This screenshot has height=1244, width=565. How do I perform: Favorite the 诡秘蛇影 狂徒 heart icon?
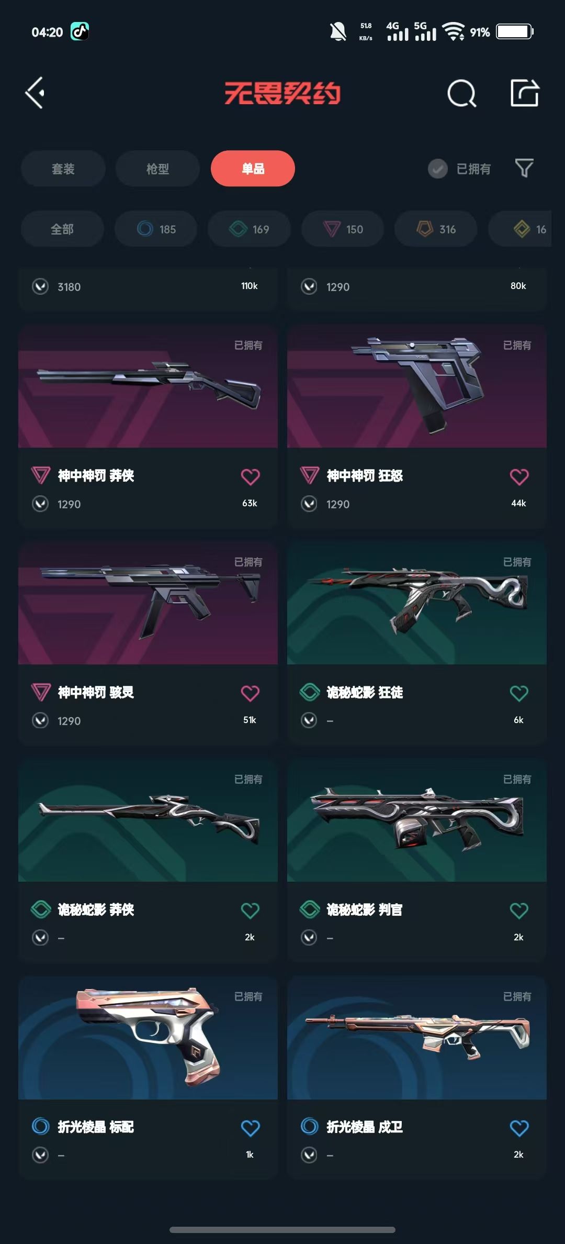[x=519, y=693]
